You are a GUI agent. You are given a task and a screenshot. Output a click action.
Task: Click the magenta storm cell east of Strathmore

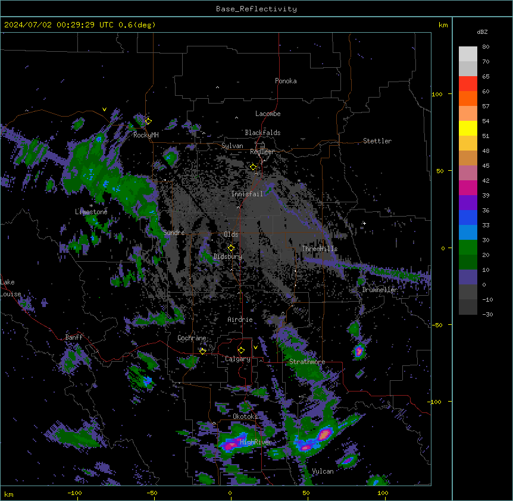359,351
